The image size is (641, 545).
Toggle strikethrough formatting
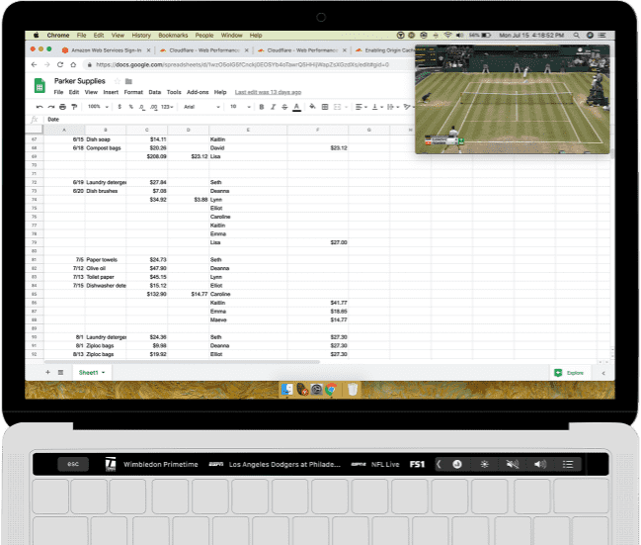(x=284, y=107)
